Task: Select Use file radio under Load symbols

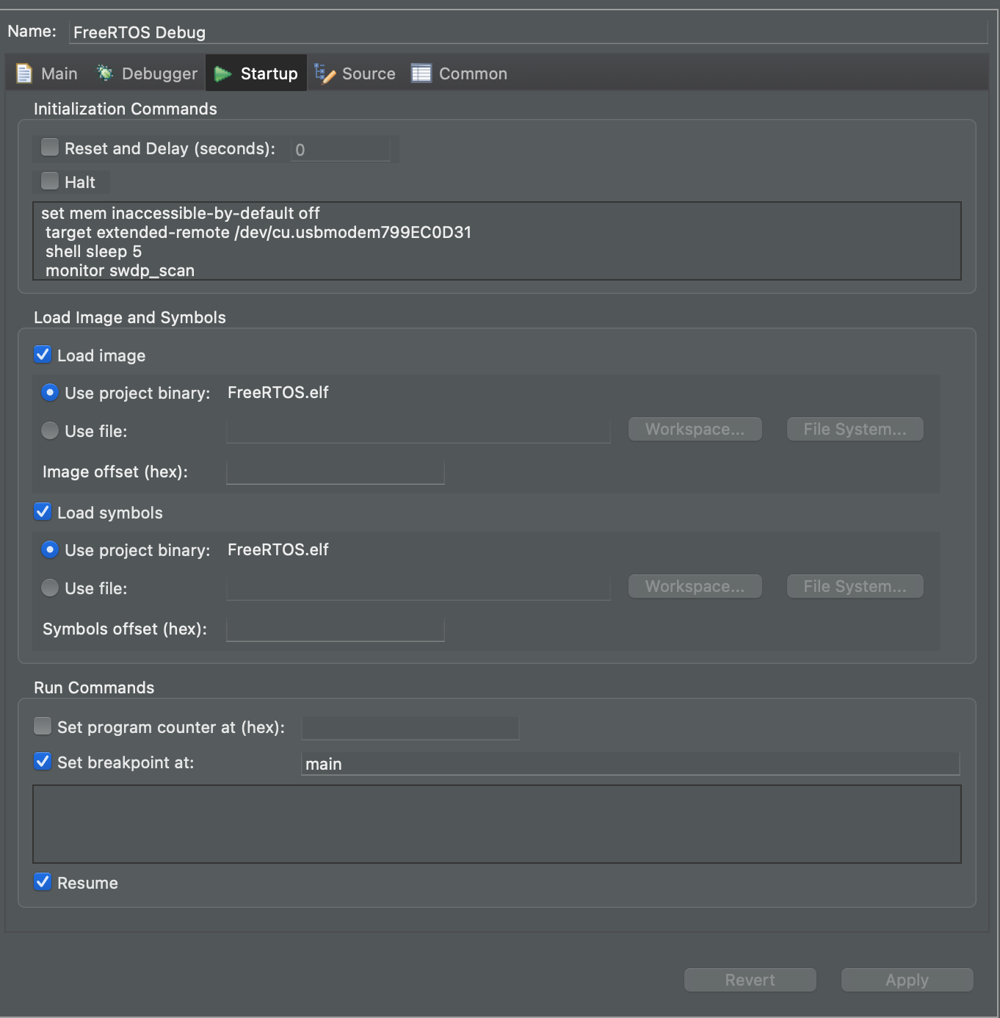Action: pyautogui.click(x=50, y=588)
